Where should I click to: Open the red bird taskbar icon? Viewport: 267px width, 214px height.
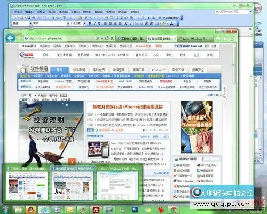(x=161, y=210)
